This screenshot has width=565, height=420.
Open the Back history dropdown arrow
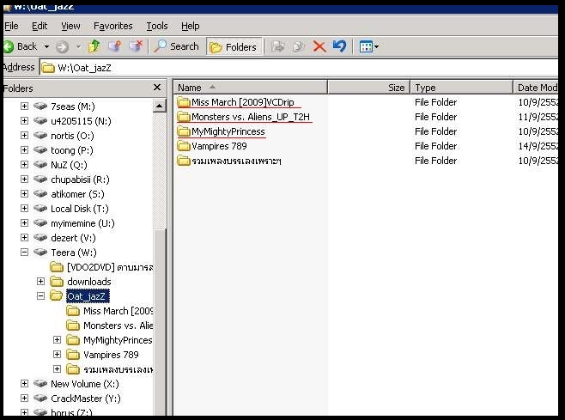click(46, 46)
